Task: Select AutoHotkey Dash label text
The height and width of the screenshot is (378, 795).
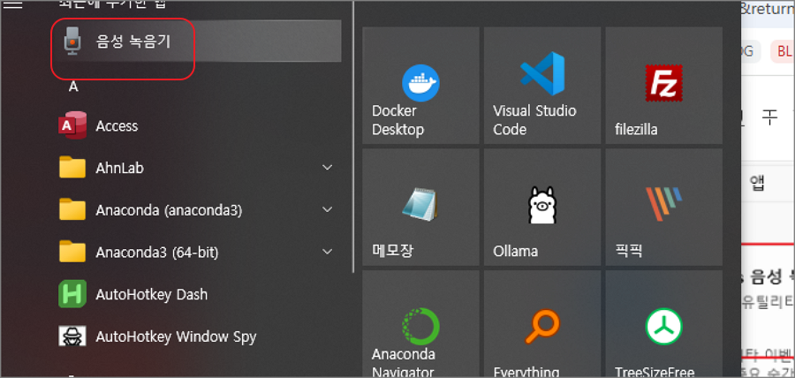Action: [152, 294]
